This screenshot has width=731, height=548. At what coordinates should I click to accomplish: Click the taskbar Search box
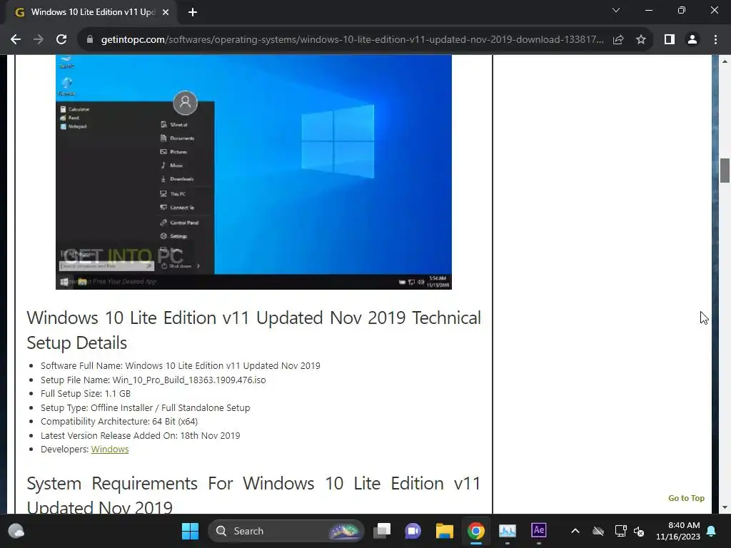286,531
